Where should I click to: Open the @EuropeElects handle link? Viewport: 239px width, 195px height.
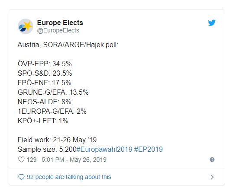[58, 30]
